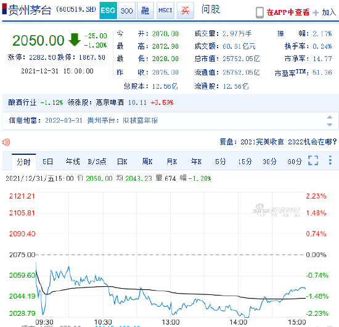
Task: Open the three-dot more options menu
Action: [330, 160]
